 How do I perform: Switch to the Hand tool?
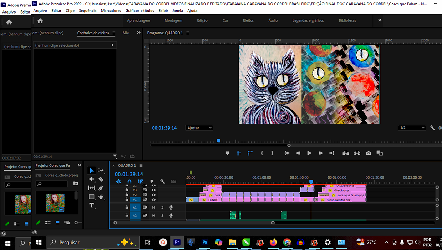101,197
